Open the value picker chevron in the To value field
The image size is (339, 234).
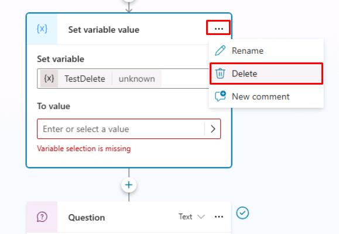(x=213, y=129)
